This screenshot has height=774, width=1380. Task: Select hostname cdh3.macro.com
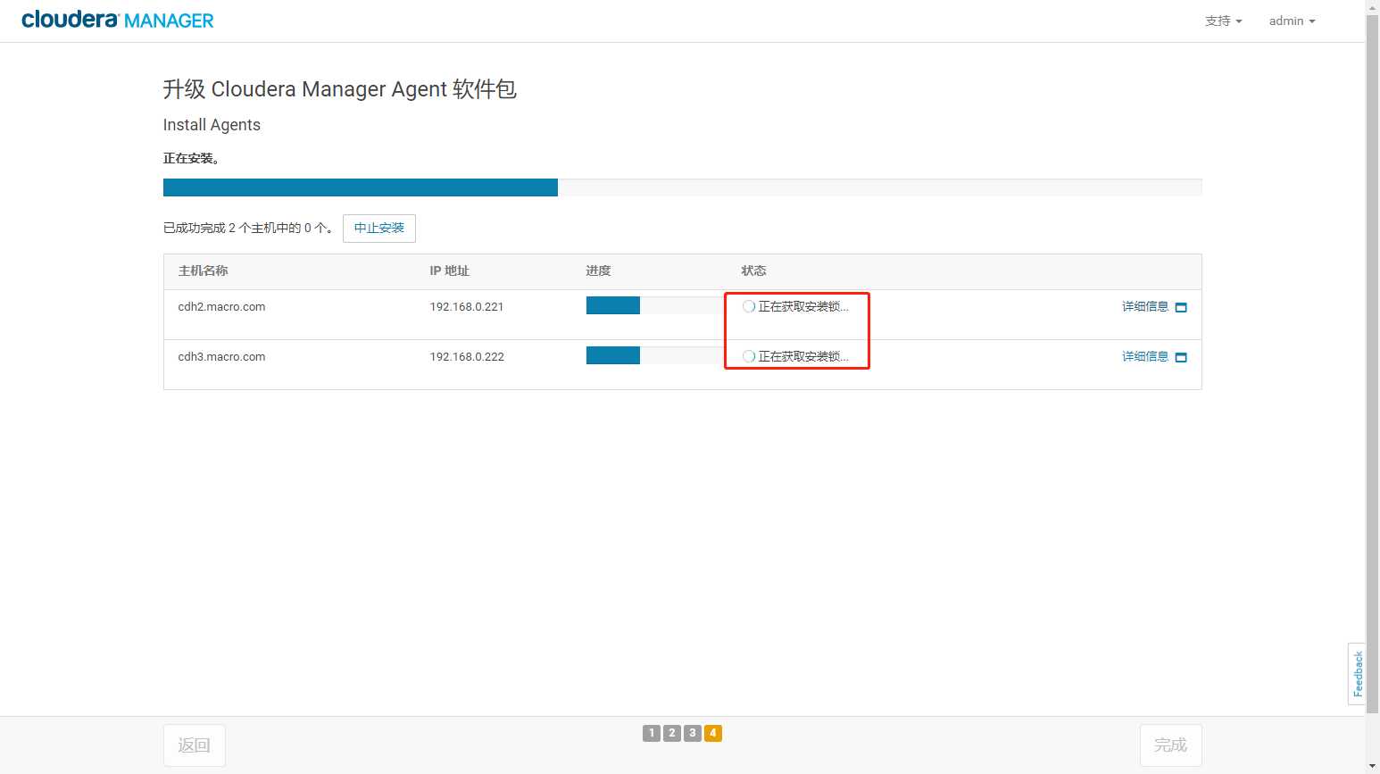coord(221,356)
